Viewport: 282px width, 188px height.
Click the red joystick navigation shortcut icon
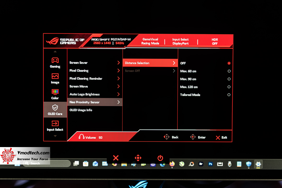pos(138,158)
